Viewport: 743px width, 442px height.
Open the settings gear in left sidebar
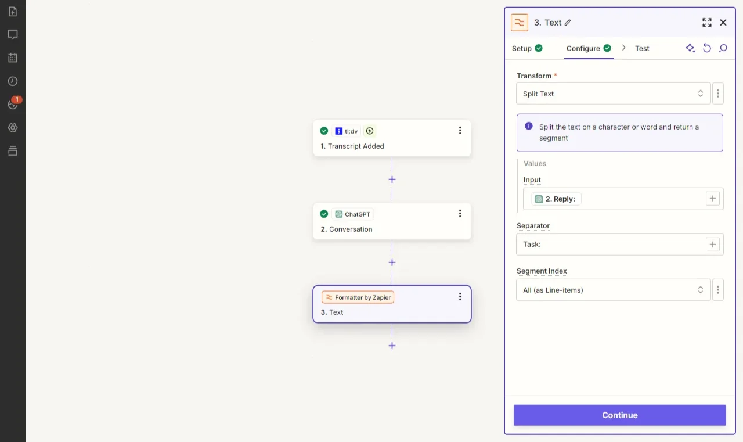13,127
